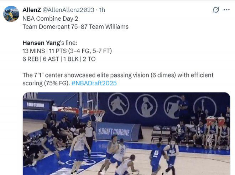
Task: Click the basketball hoop in the video
Action: click(x=99, y=115)
